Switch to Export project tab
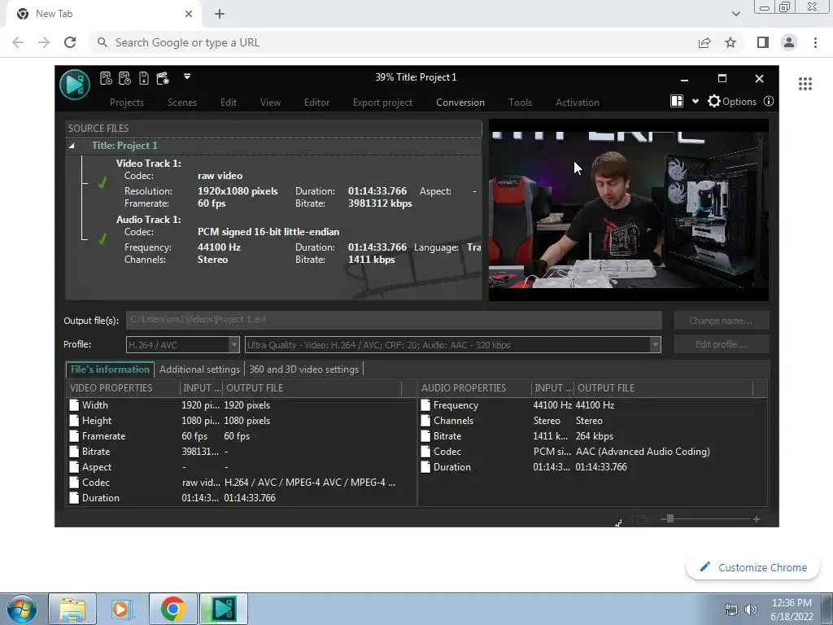The image size is (833, 625). click(x=382, y=103)
